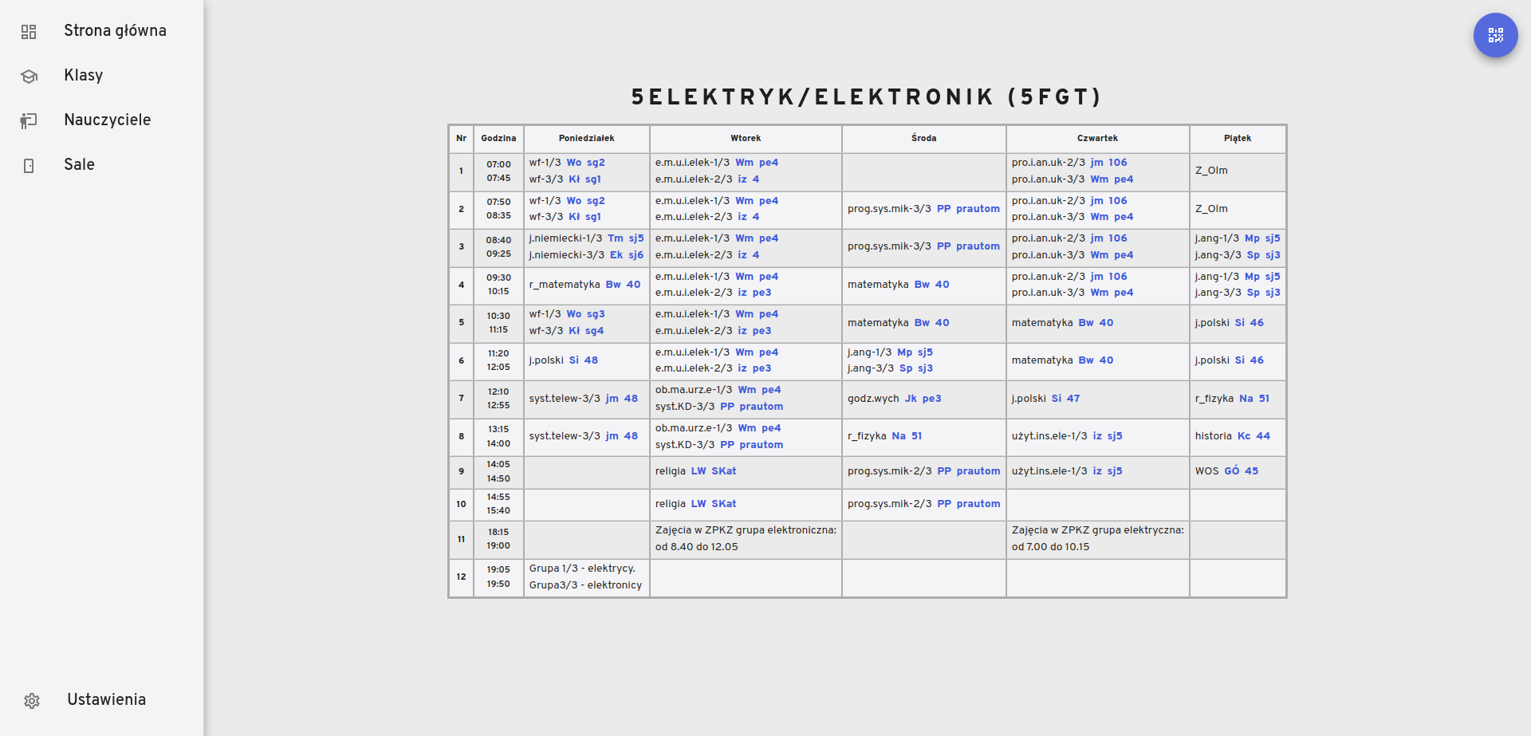Click Zajęcia w ZPKZ grupa elektroniczna note
1531x736 pixels.
click(746, 539)
